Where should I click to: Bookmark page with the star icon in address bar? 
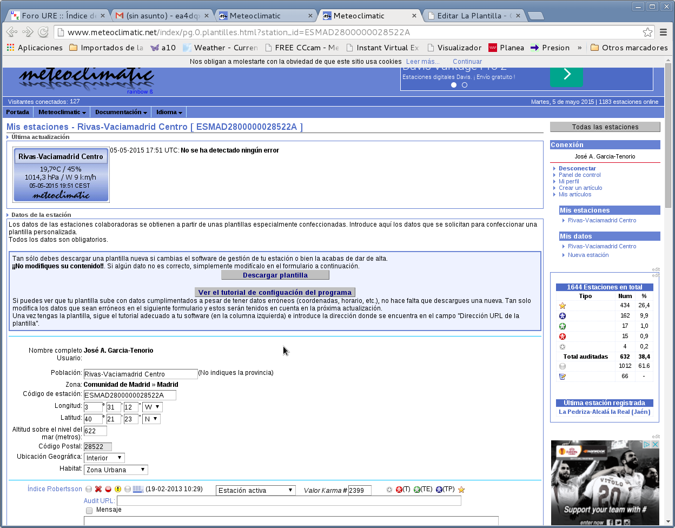(647, 32)
